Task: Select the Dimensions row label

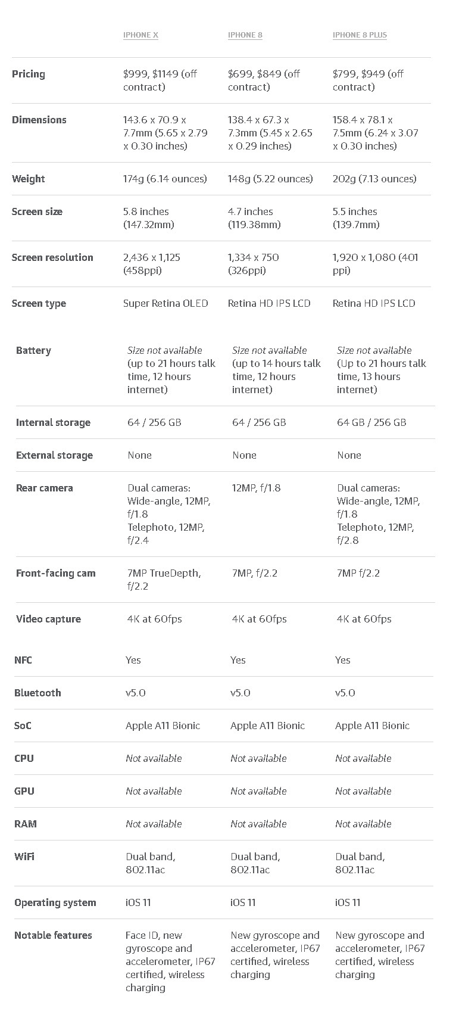Action: 39,120
